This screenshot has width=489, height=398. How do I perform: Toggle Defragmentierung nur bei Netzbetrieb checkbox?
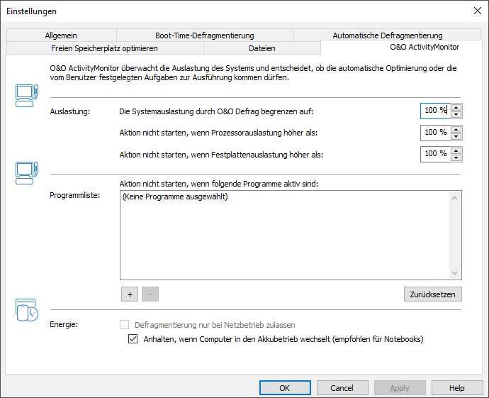point(124,325)
